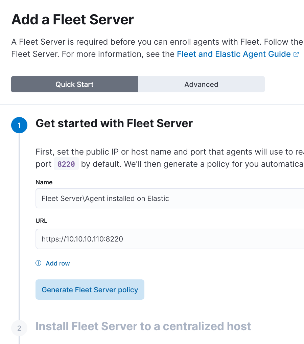
Task: Open the Advanced tab
Action: coord(201,84)
